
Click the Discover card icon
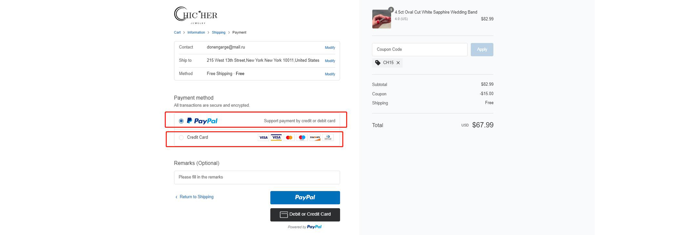click(x=315, y=137)
